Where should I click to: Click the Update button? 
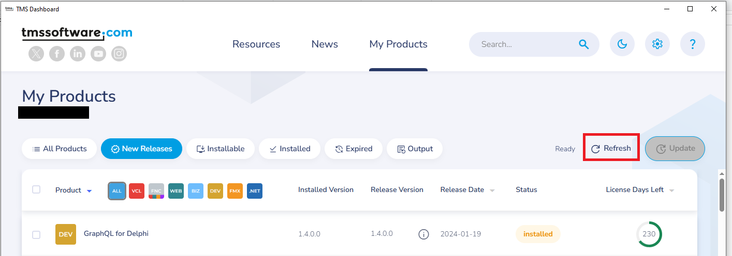point(675,149)
